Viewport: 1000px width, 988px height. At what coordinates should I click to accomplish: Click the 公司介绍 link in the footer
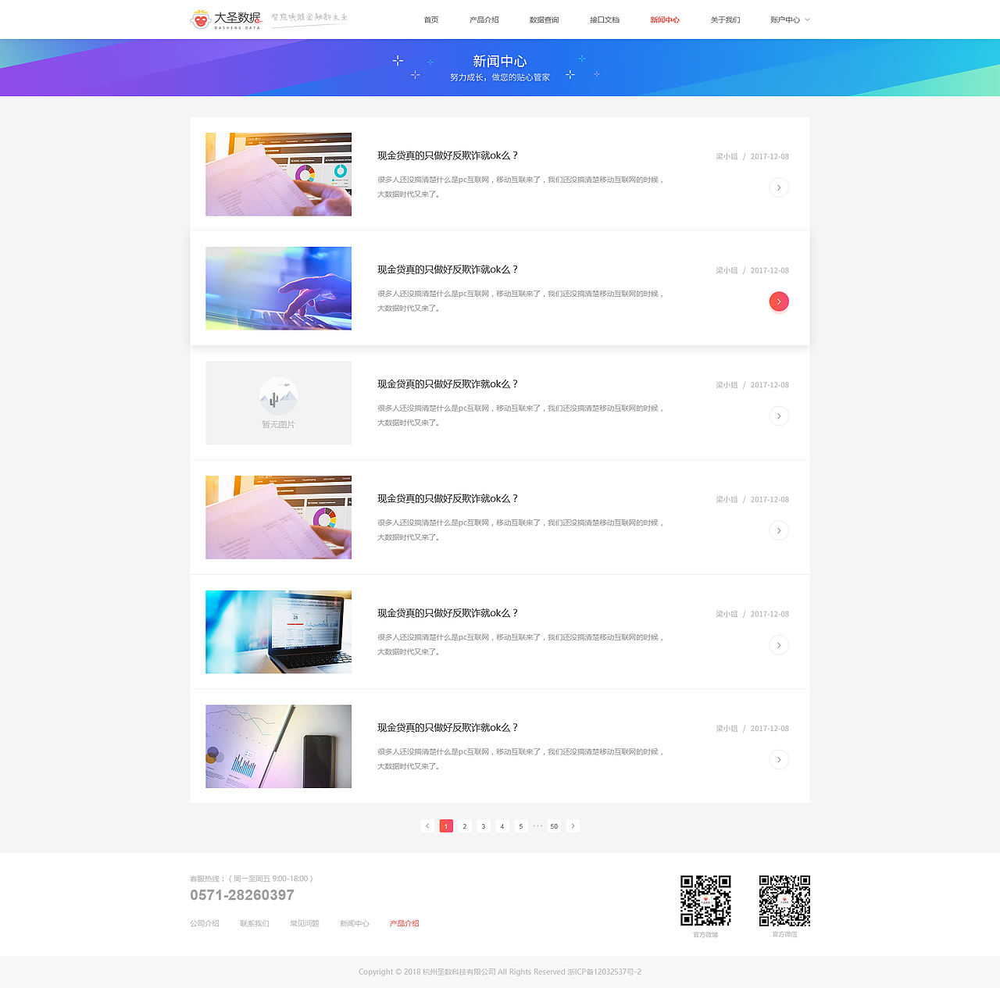tap(204, 923)
